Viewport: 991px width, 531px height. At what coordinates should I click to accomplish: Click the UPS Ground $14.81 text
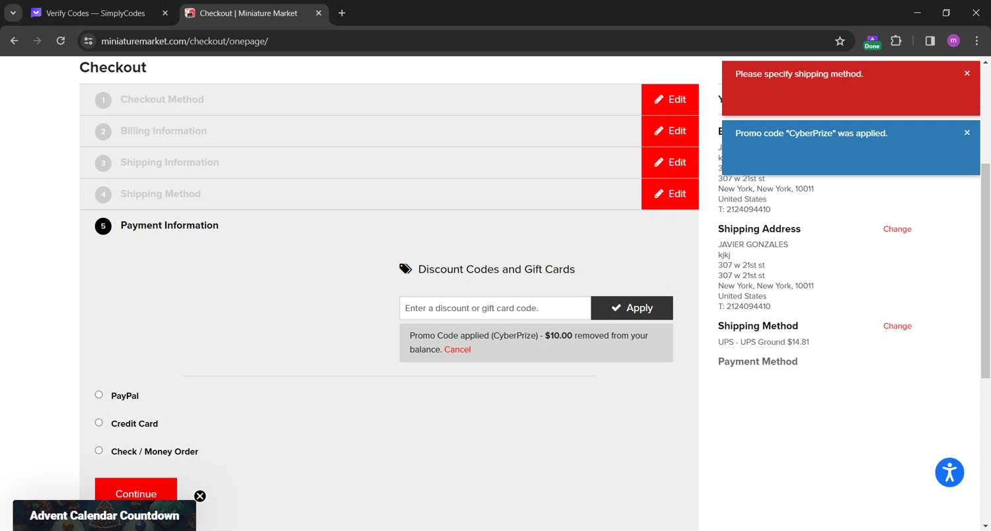click(764, 342)
